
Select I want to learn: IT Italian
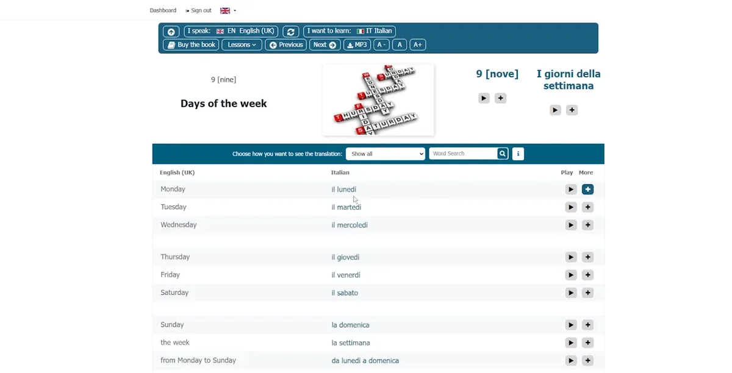(x=350, y=31)
